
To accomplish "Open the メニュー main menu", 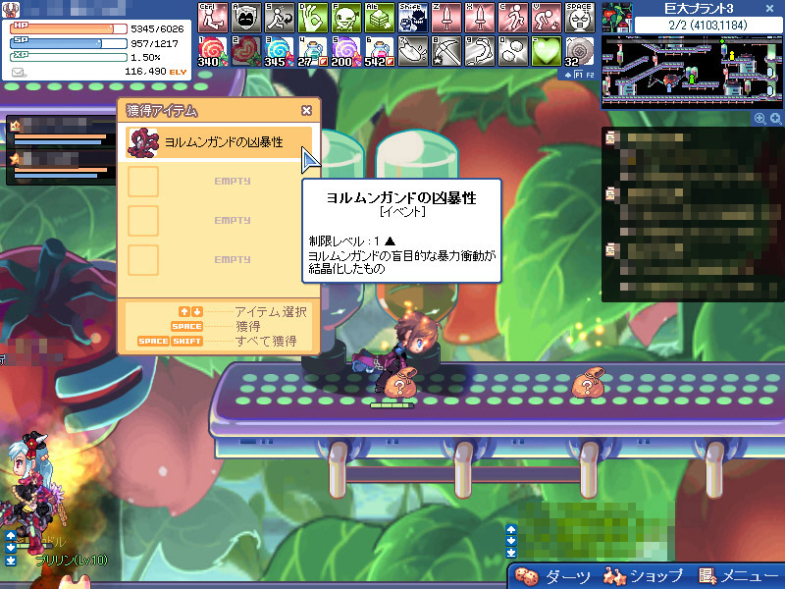I will pyautogui.click(x=739, y=576).
